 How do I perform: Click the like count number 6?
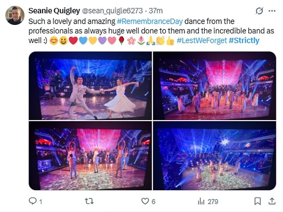(153, 202)
